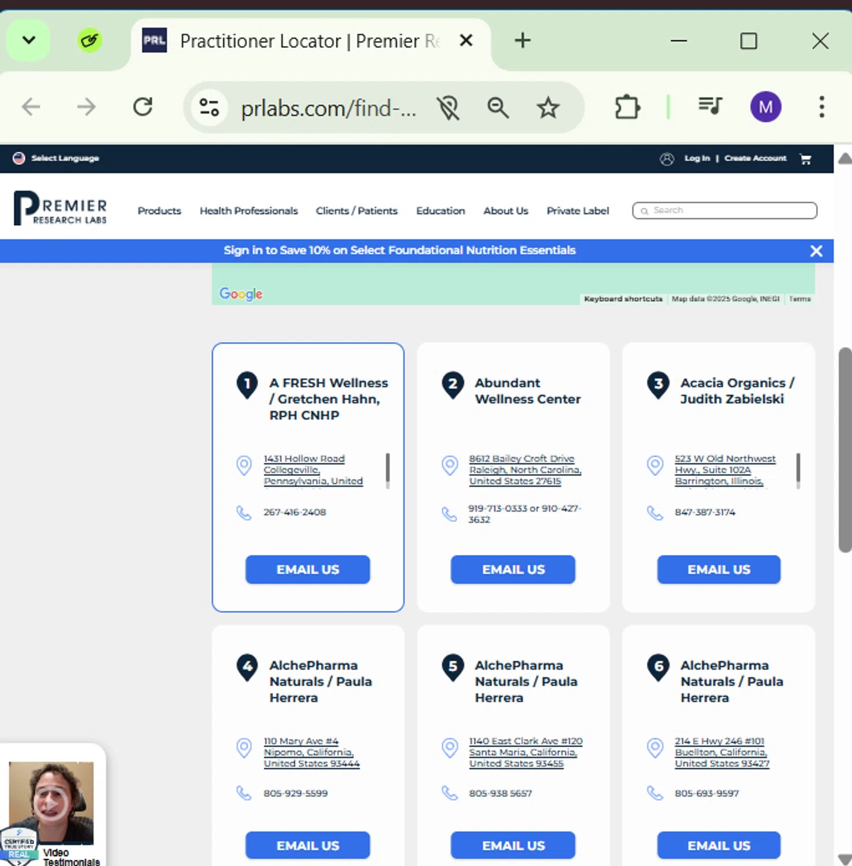Email Acacia Organics / Judith Zabielski
The image size is (852, 866).
click(719, 570)
